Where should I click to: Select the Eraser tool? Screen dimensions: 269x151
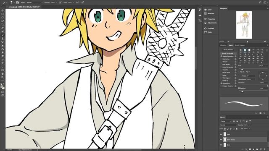[3, 46]
